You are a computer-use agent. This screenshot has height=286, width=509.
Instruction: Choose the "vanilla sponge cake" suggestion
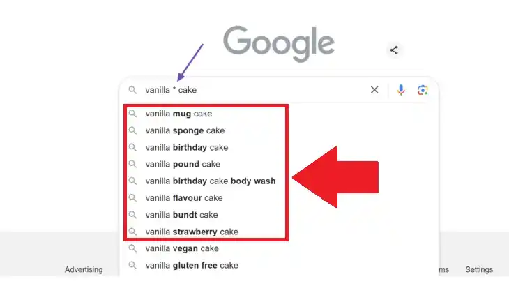[185, 130]
